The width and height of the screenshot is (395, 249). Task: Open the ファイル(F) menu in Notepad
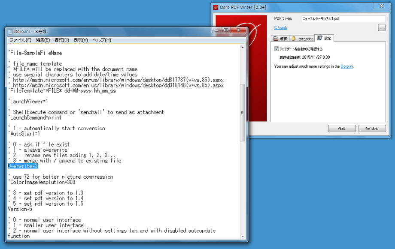tap(21, 40)
